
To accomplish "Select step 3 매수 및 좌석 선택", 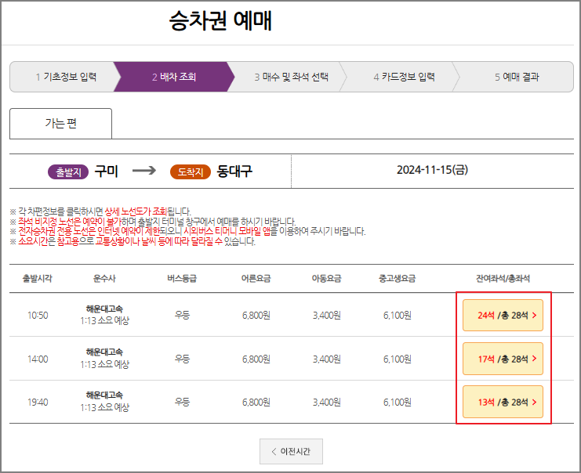I will [291, 77].
